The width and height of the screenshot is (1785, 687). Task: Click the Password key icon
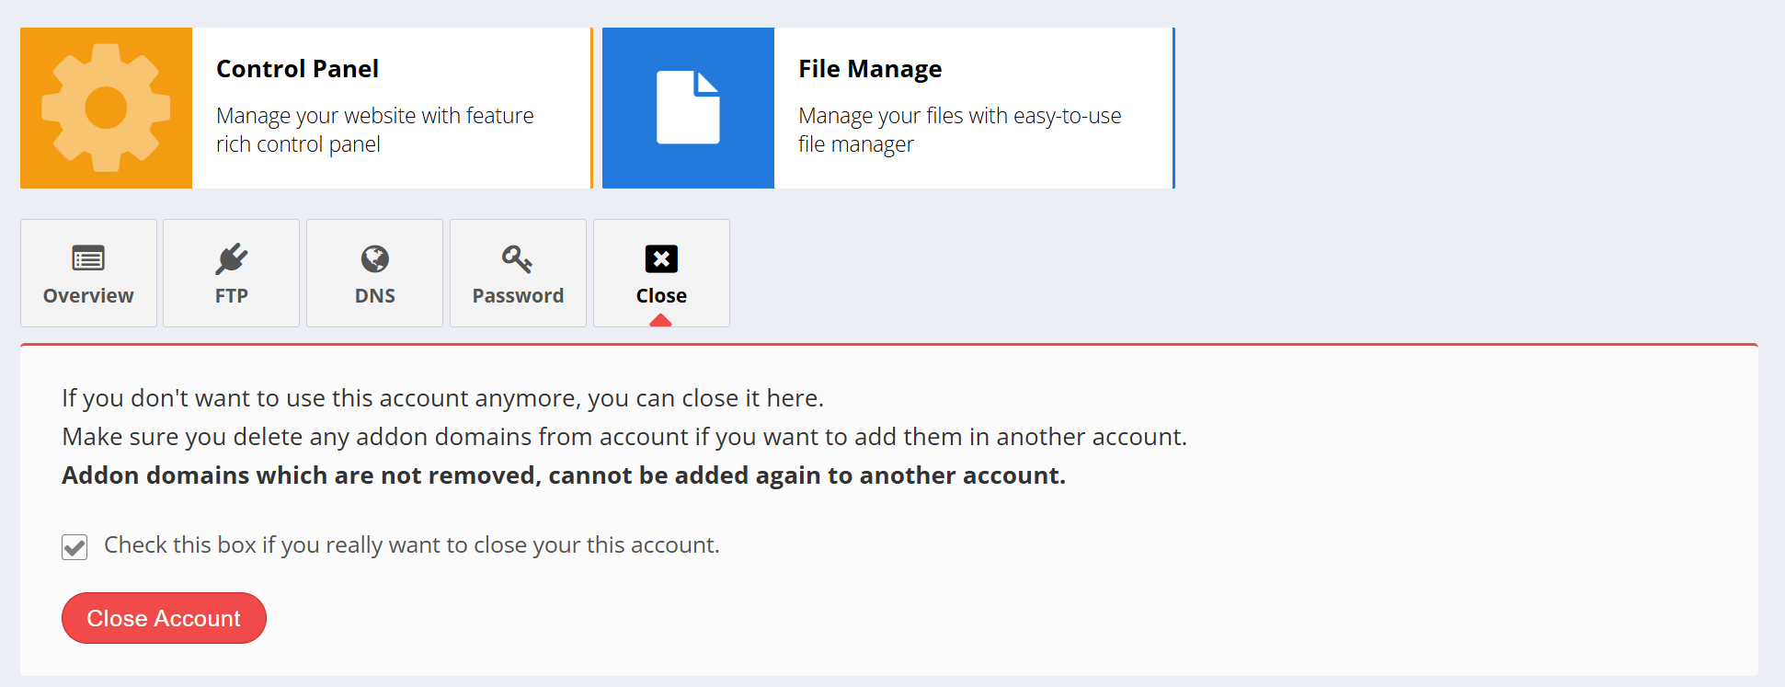pyautogui.click(x=517, y=258)
